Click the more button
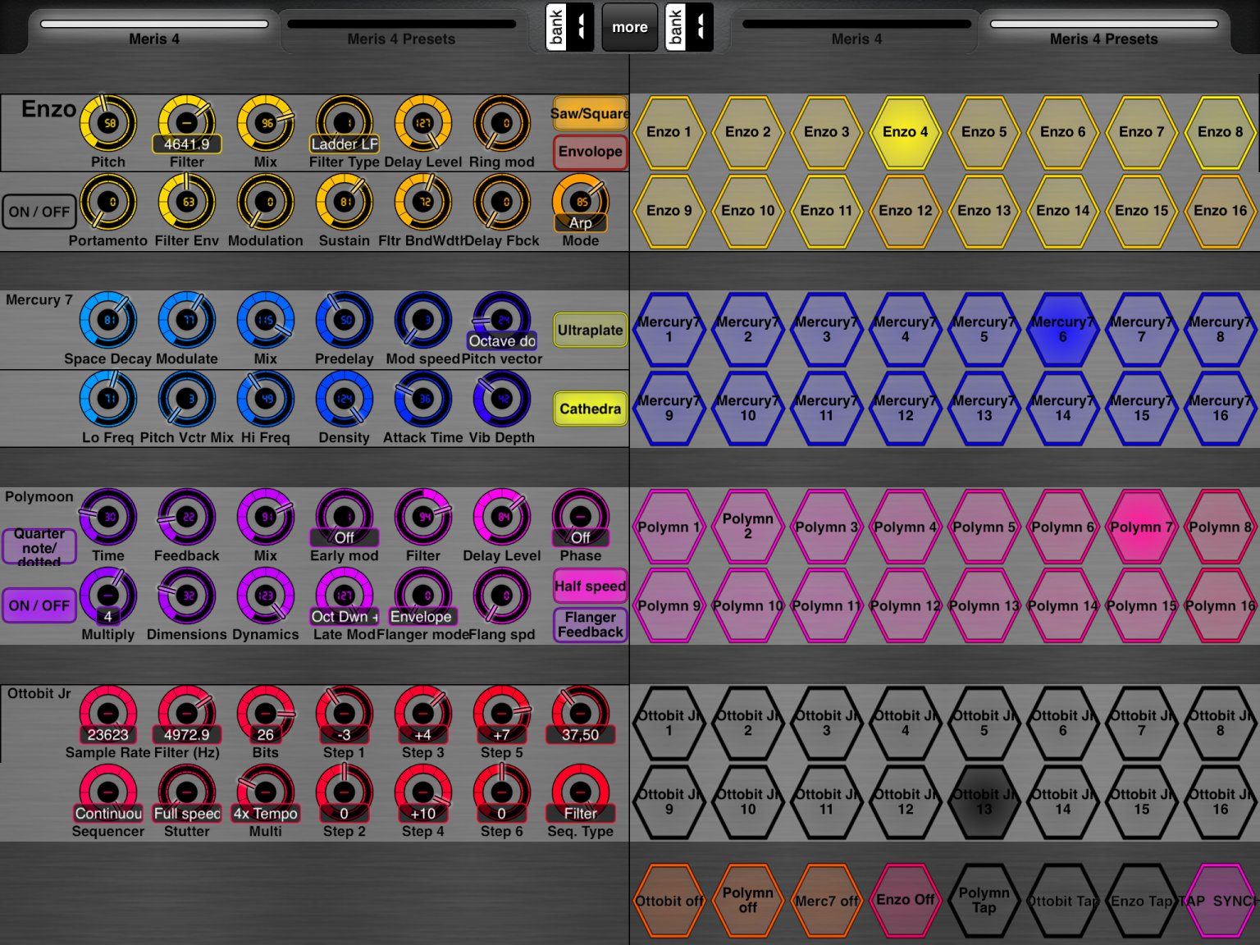Viewport: 1260px width, 945px height. point(630,27)
